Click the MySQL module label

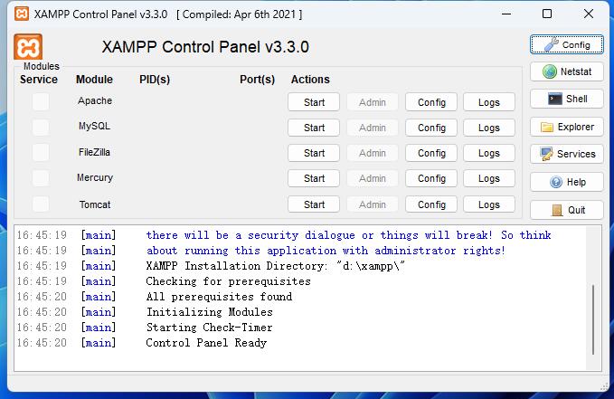point(94,126)
